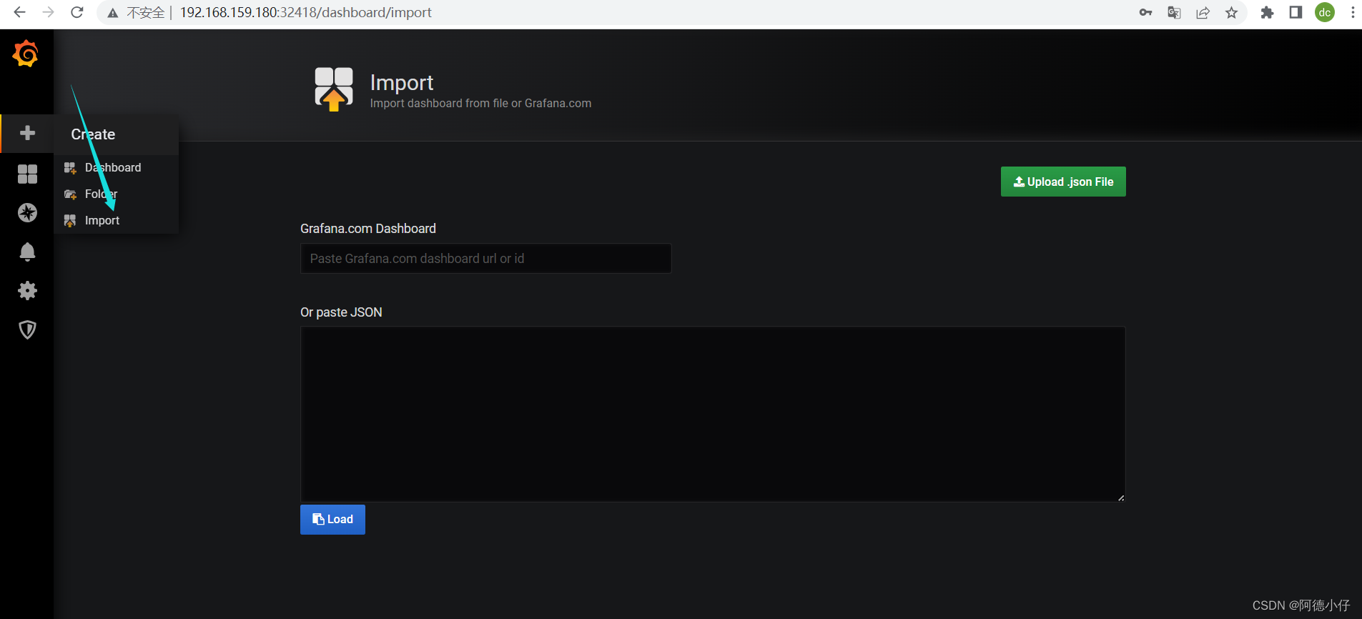Open the Alerting bell sidebar icon
The image size is (1362, 619).
27,252
